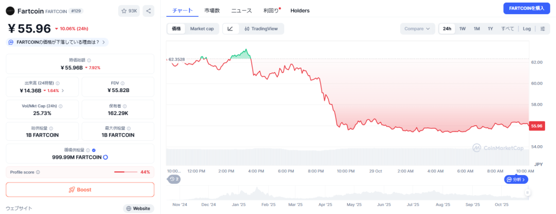Add Fartcoin to watchlist star 93K
This screenshot has width=556, height=214.
[x=129, y=11]
